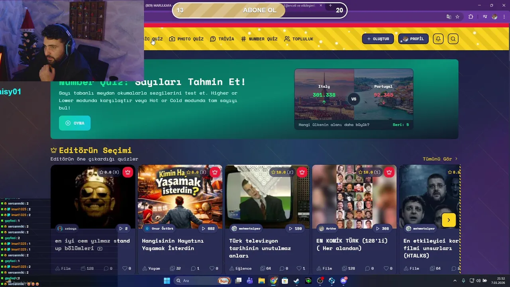Click red crown badge on Türk televizyon card

click(302, 172)
